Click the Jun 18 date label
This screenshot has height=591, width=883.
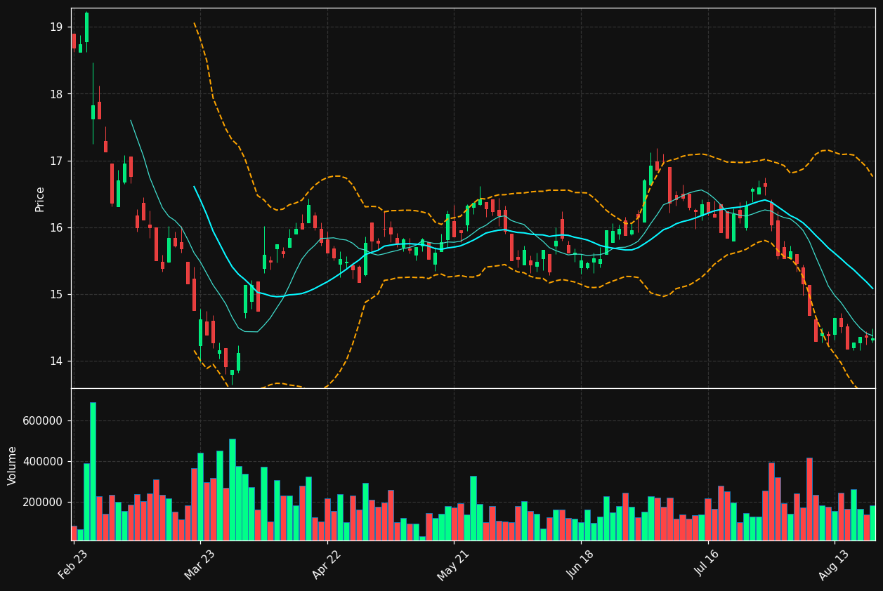coord(580,564)
